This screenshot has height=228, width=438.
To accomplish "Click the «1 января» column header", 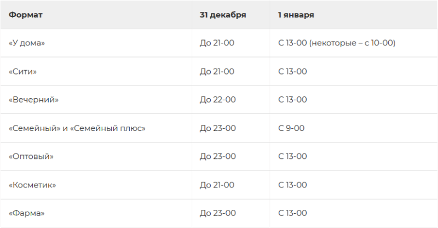I will pyautogui.click(x=296, y=15).
